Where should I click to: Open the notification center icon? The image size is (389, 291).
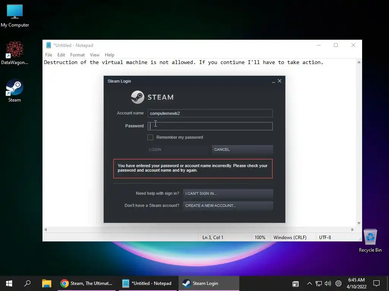tap(376, 283)
